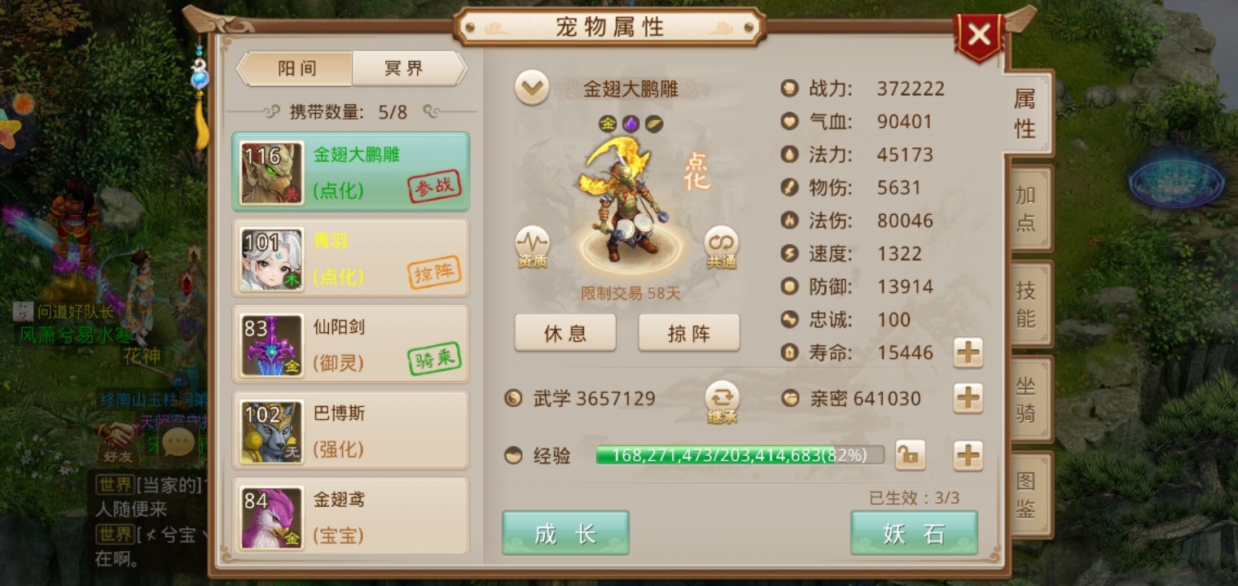Open the chat bubble icon
The image size is (1238, 586).
click(x=178, y=443)
